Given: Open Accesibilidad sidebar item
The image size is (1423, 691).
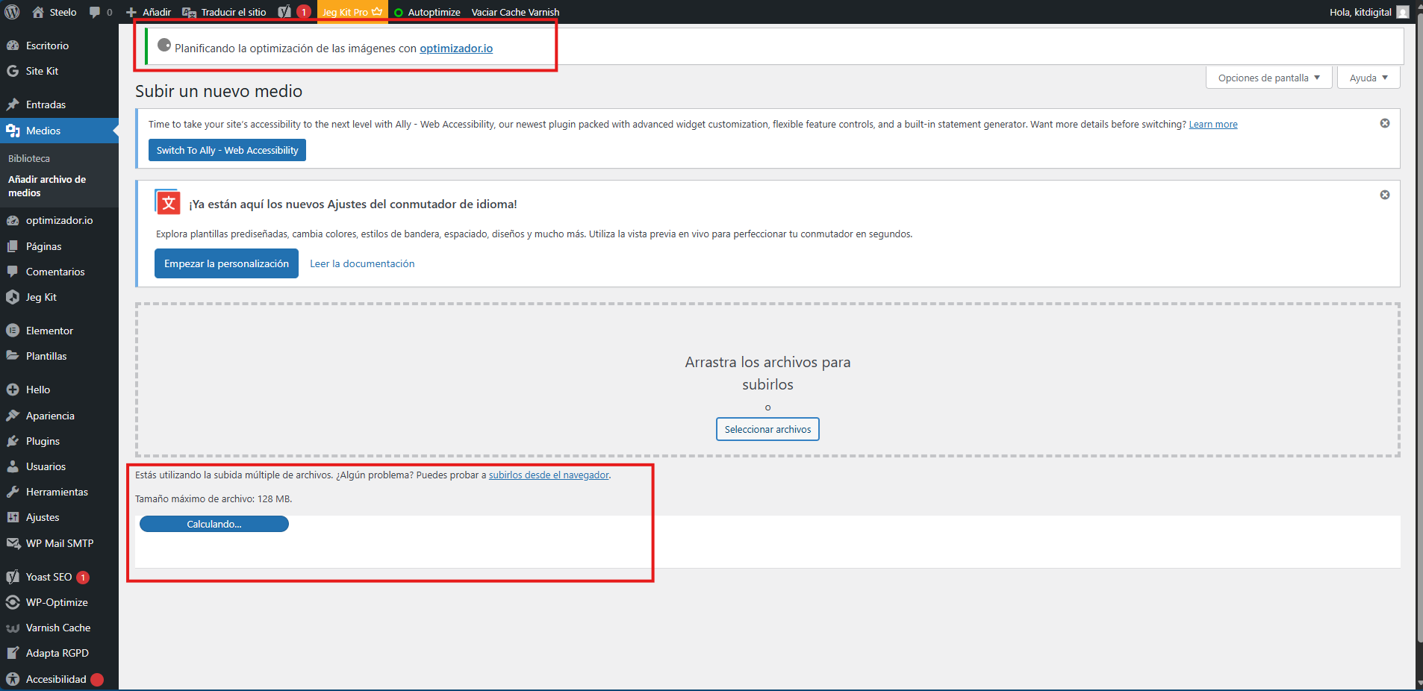Looking at the screenshot, I should coord(56,679).
